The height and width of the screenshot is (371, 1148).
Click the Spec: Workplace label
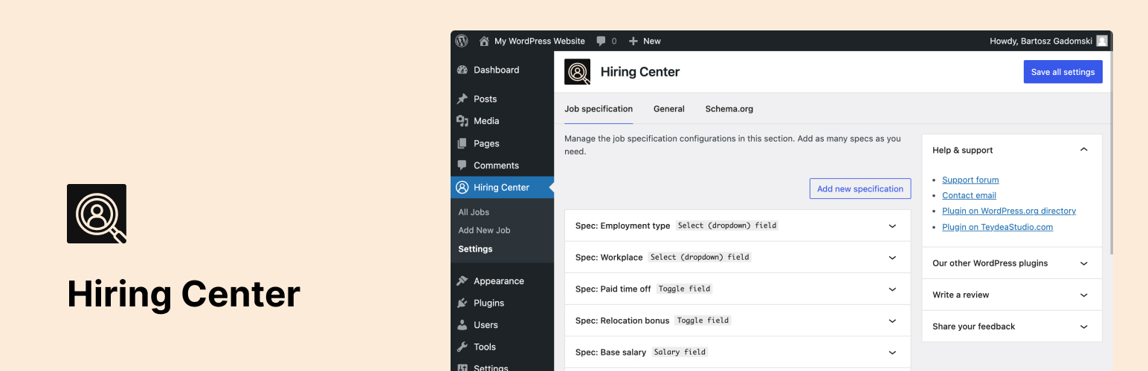pos(609,257)
